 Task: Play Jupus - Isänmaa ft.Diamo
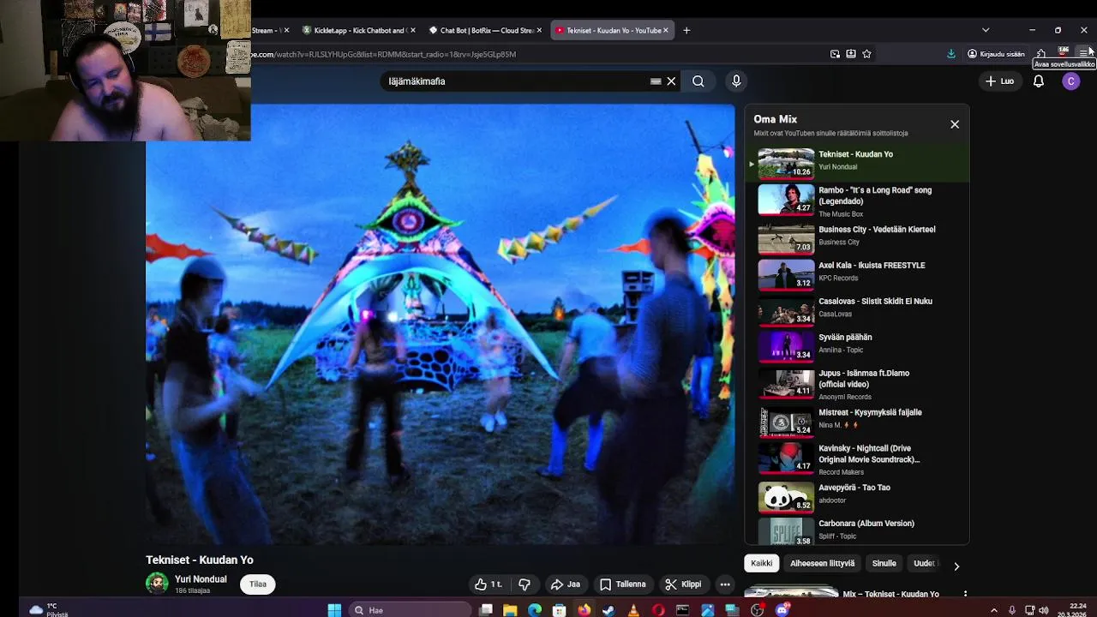tap(857, 383)
